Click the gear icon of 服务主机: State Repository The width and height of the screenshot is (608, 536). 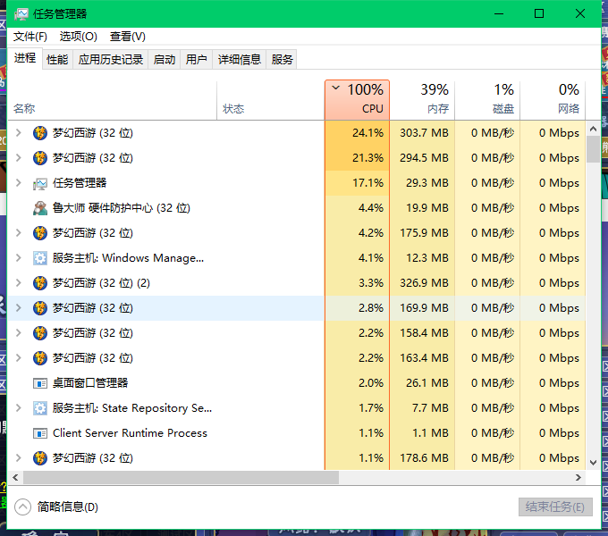[40, 408]
